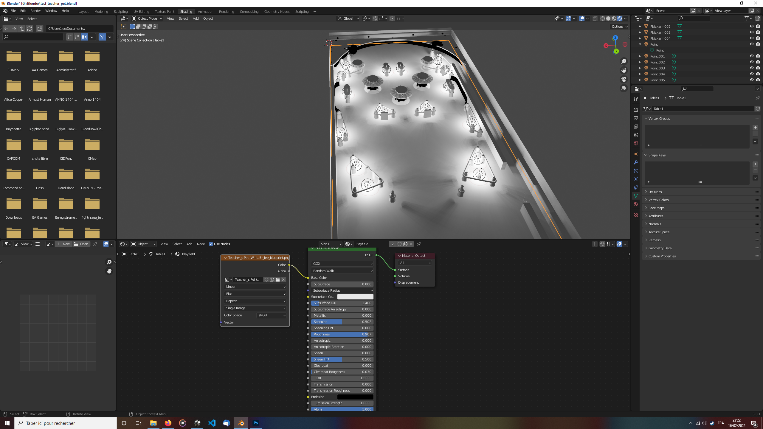Open the Output properties tab
The width and height of the screenshot is (763, 429).
636,118
